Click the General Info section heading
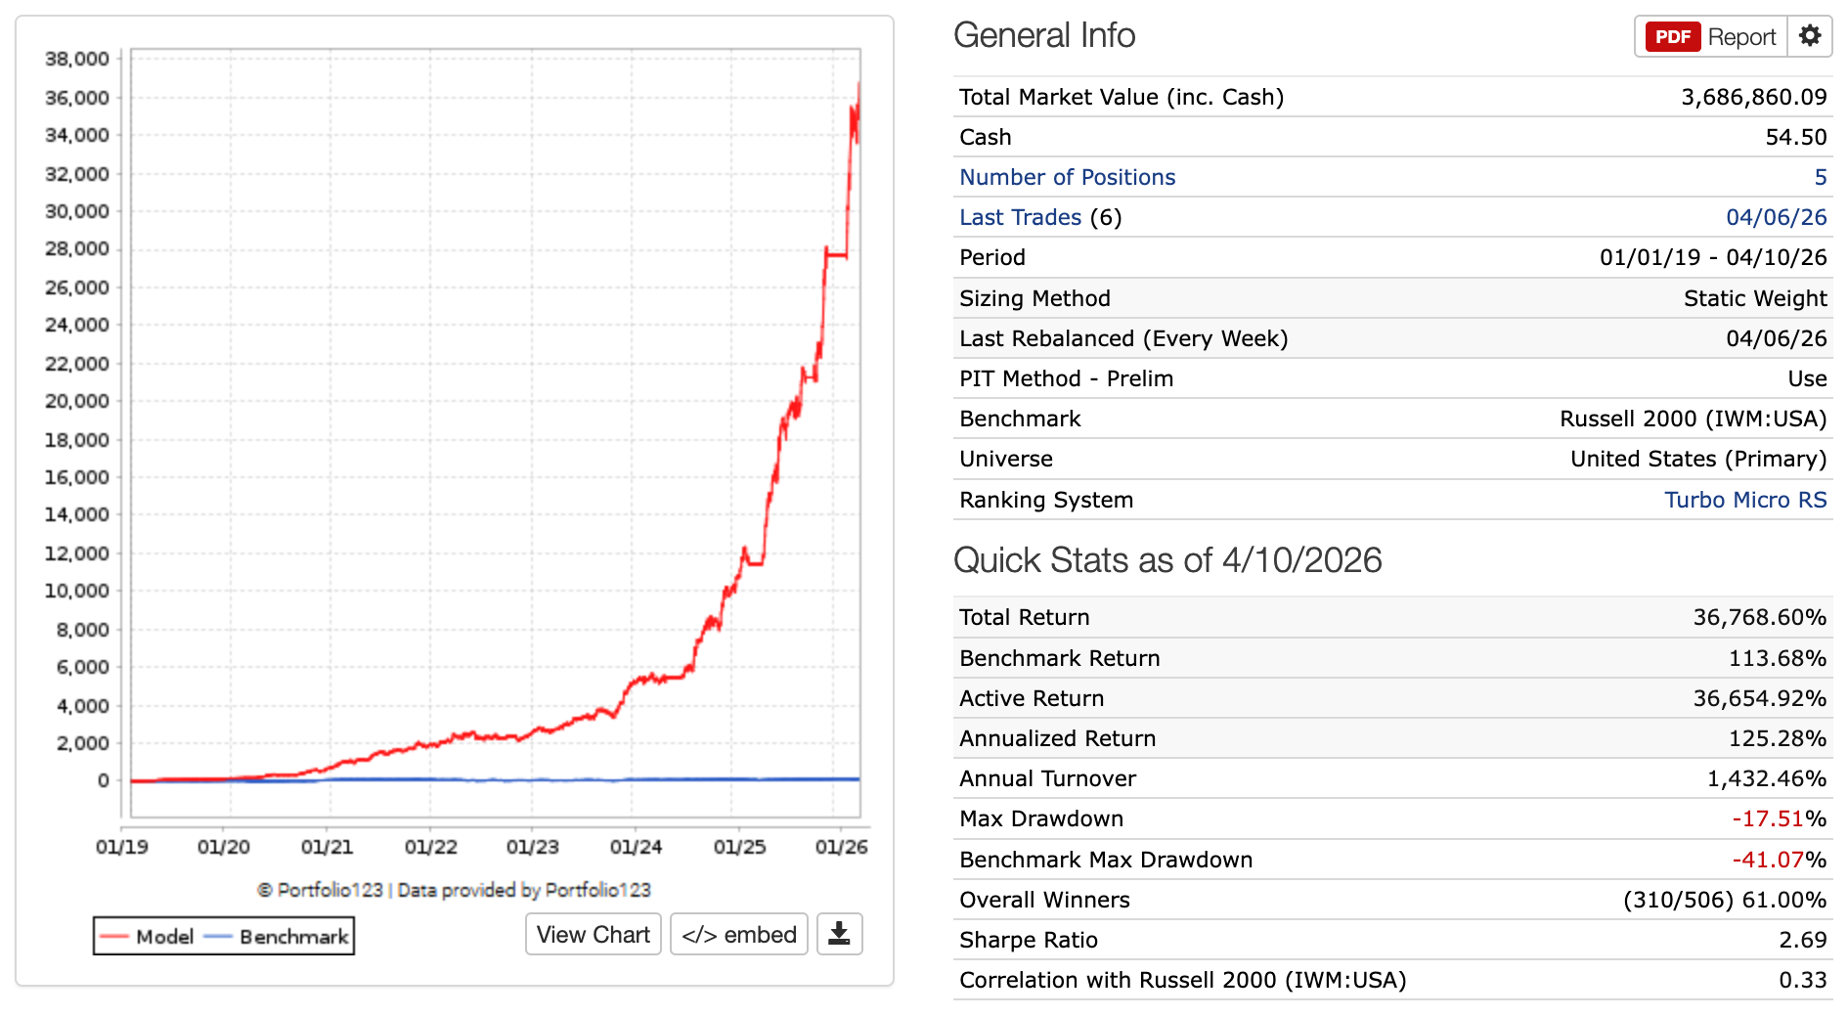The height and width of the screenshot is (1017, 1848). point(1045,35)
